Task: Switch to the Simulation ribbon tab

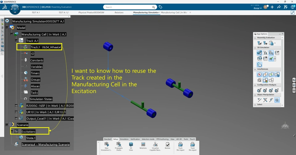Action: tap(124, 139)
